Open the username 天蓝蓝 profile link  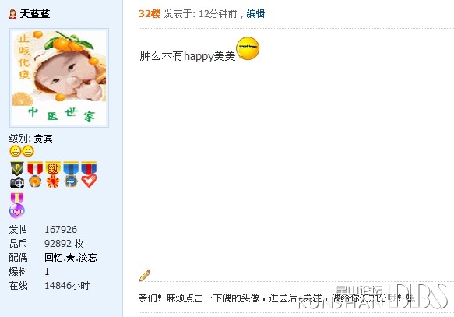coord(35,13)
